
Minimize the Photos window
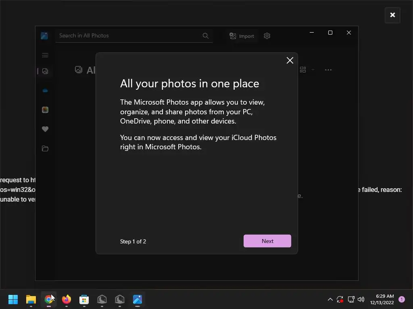[312, 33]
